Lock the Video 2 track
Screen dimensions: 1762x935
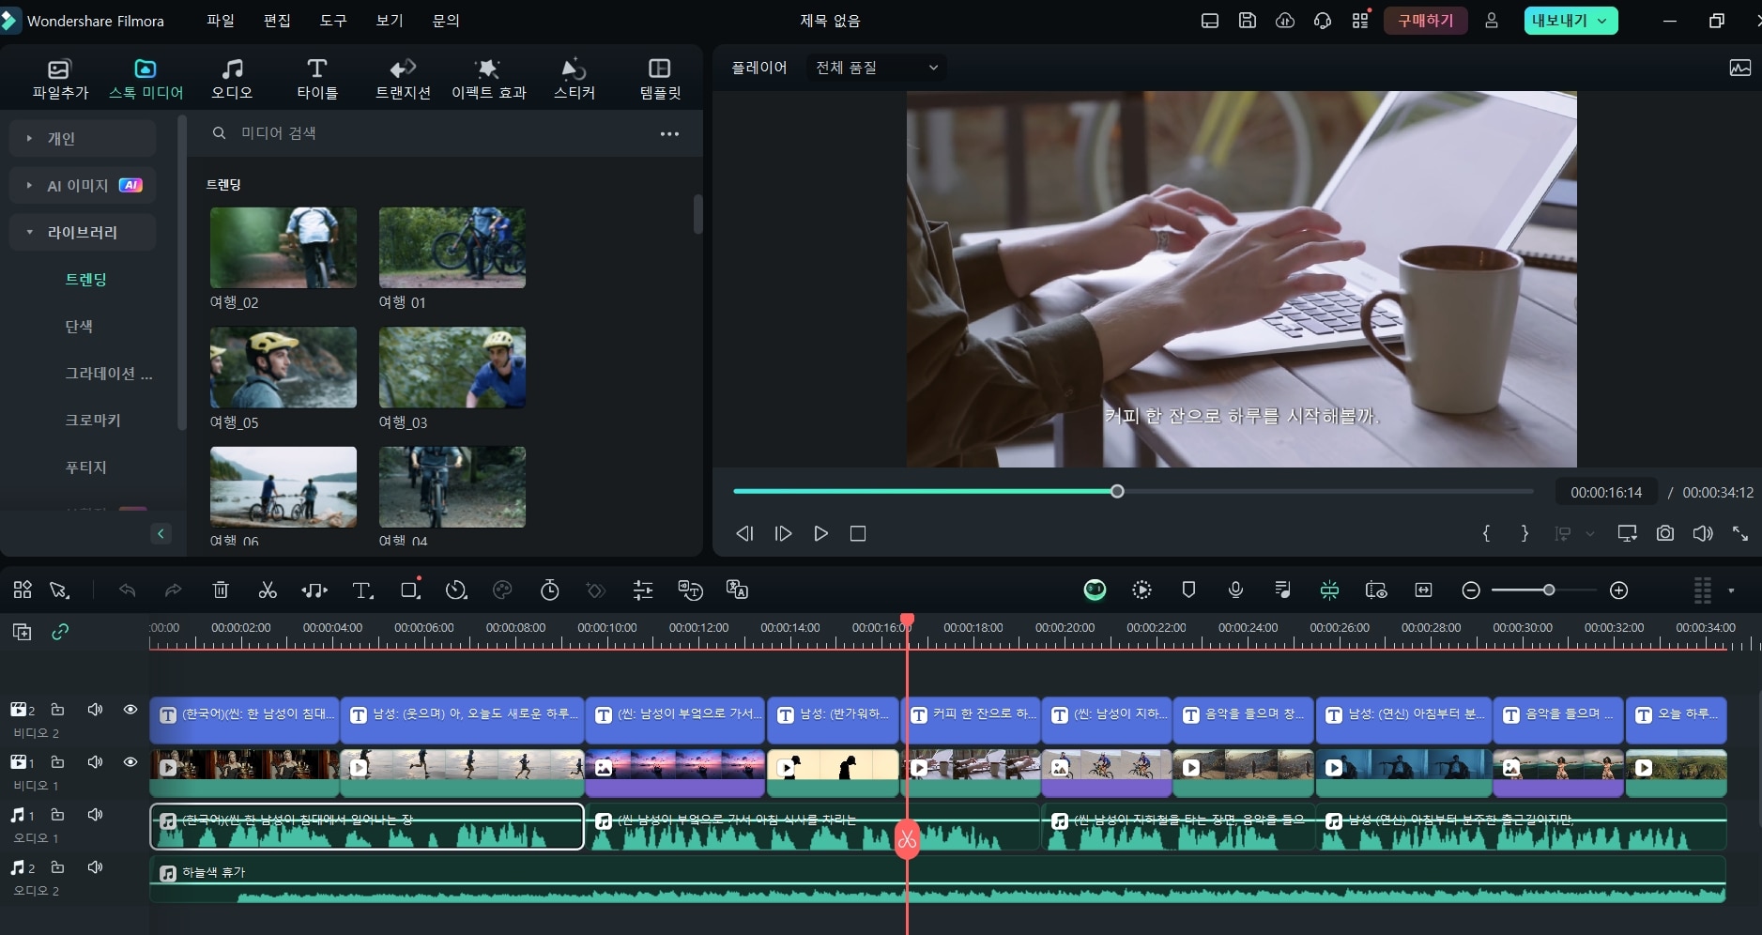pos(57,710)
